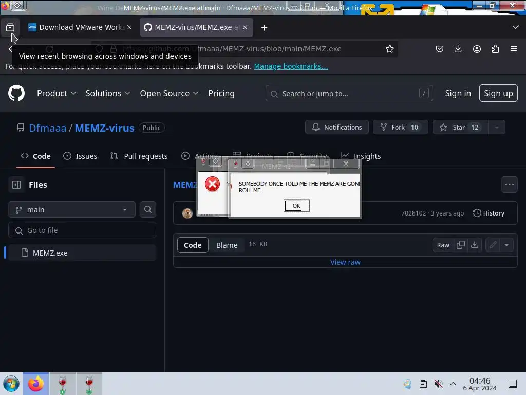526x395 pixels.
Task: Click the Sign up button
Action: coord(498,93)
